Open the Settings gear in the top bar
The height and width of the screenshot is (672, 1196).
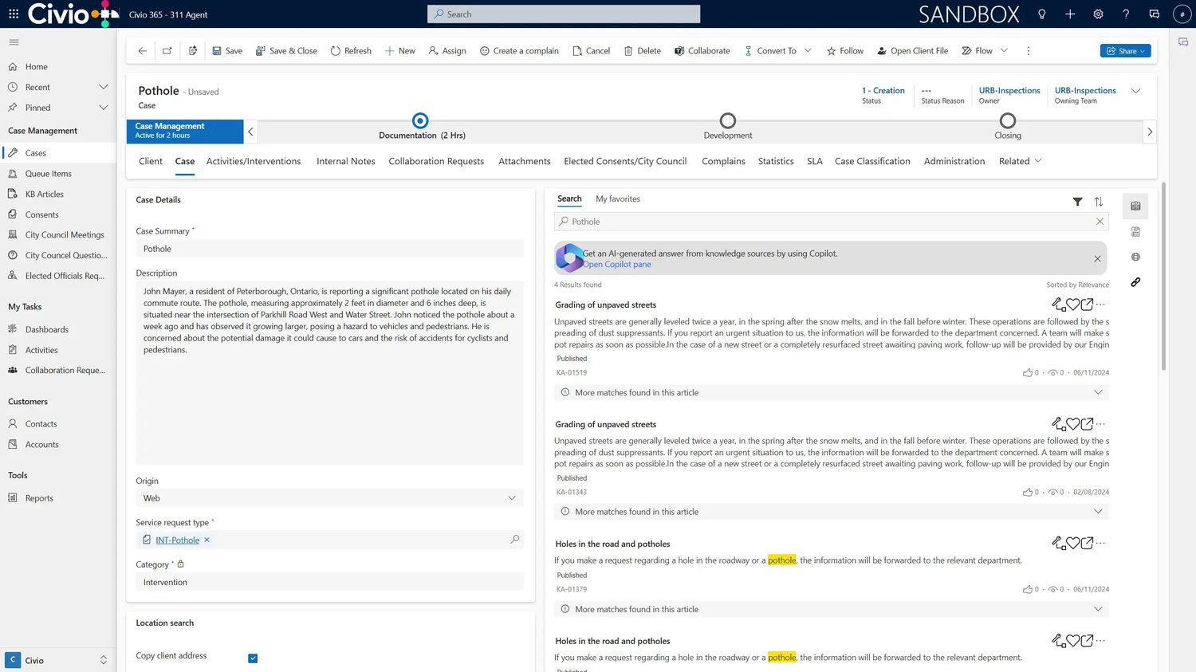pos(1098,14)
